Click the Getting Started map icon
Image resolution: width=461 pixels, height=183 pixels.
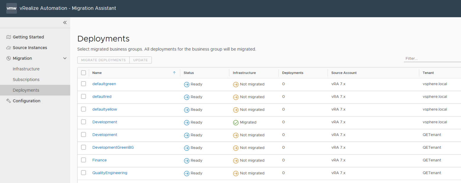(9, 37)
